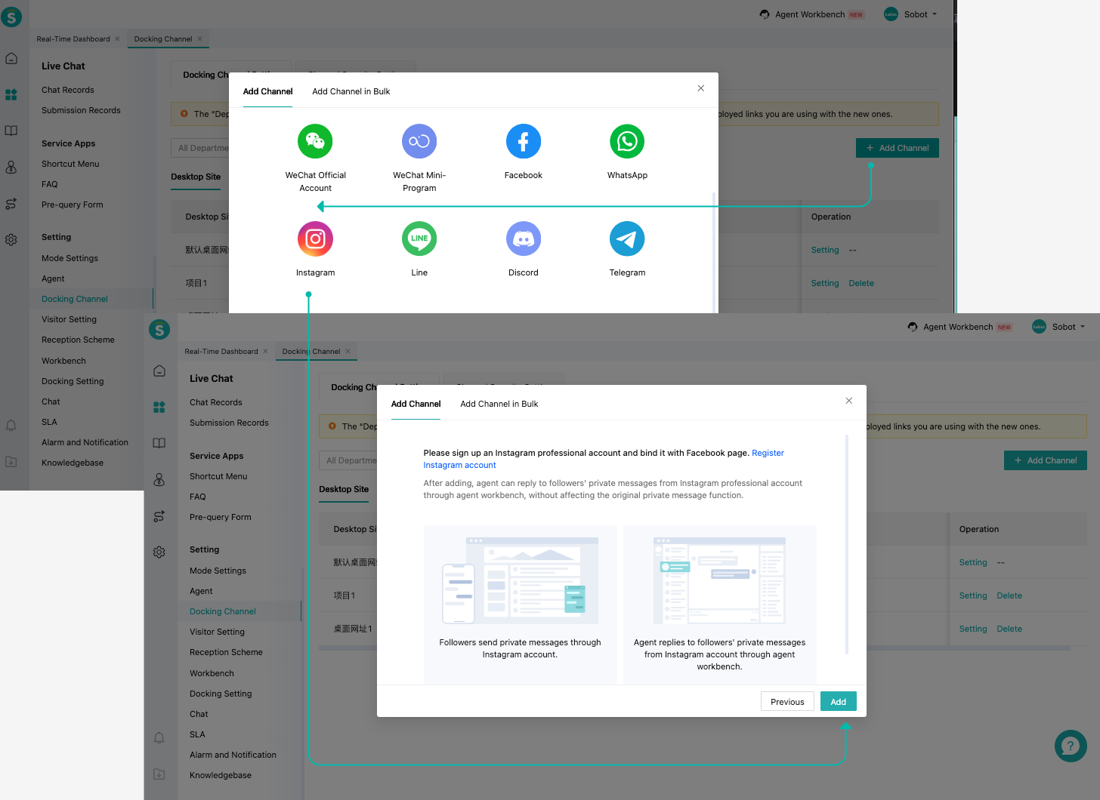Select the WeChat Official Account channel icon
This screenshot has width=1100, height=800.
[315, 141]
